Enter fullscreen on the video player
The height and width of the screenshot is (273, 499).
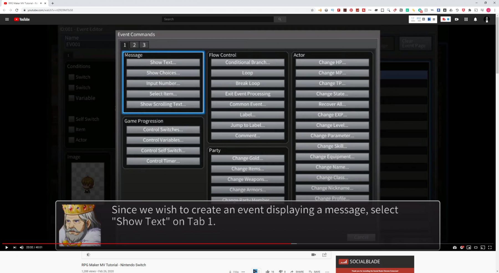pos(490,247)
